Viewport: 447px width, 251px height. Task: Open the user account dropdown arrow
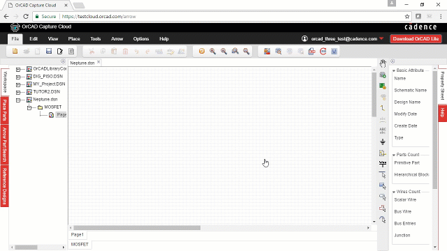(x=381, y=39)
